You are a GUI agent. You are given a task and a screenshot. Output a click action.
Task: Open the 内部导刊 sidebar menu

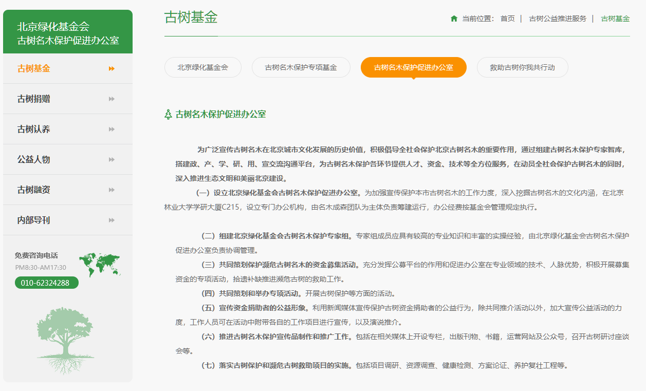(68, 220)
